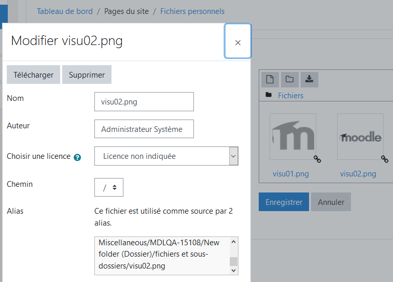Screen dimensions: 393x282
Task: Click the add file icon
Action: coord(270,80)
